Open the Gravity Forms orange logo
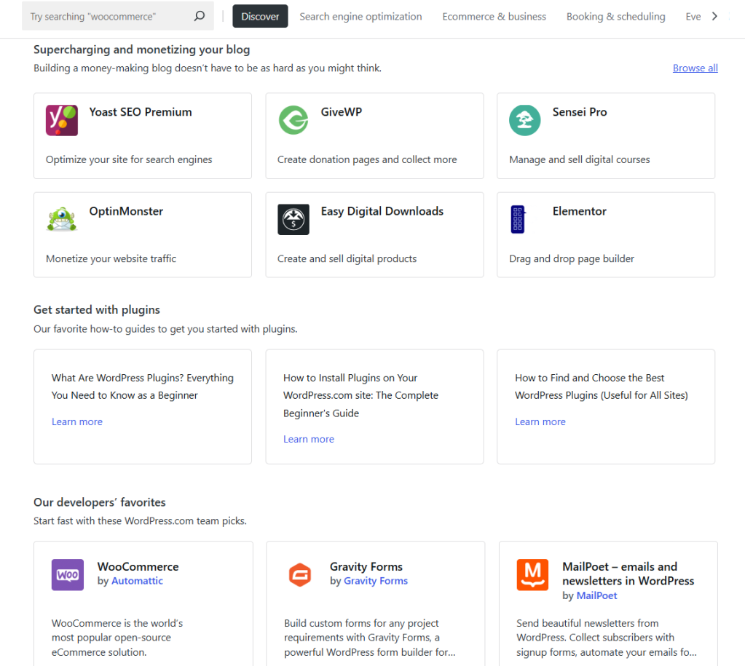The image size is (745, 666). click(x=300, y=575)
